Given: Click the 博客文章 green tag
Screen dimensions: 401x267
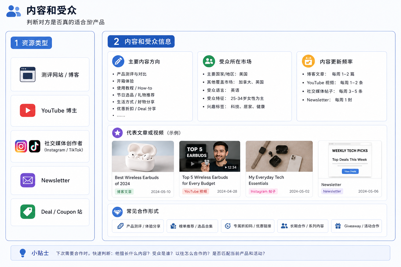Looking at the screenshot, I should click(124, 192).
